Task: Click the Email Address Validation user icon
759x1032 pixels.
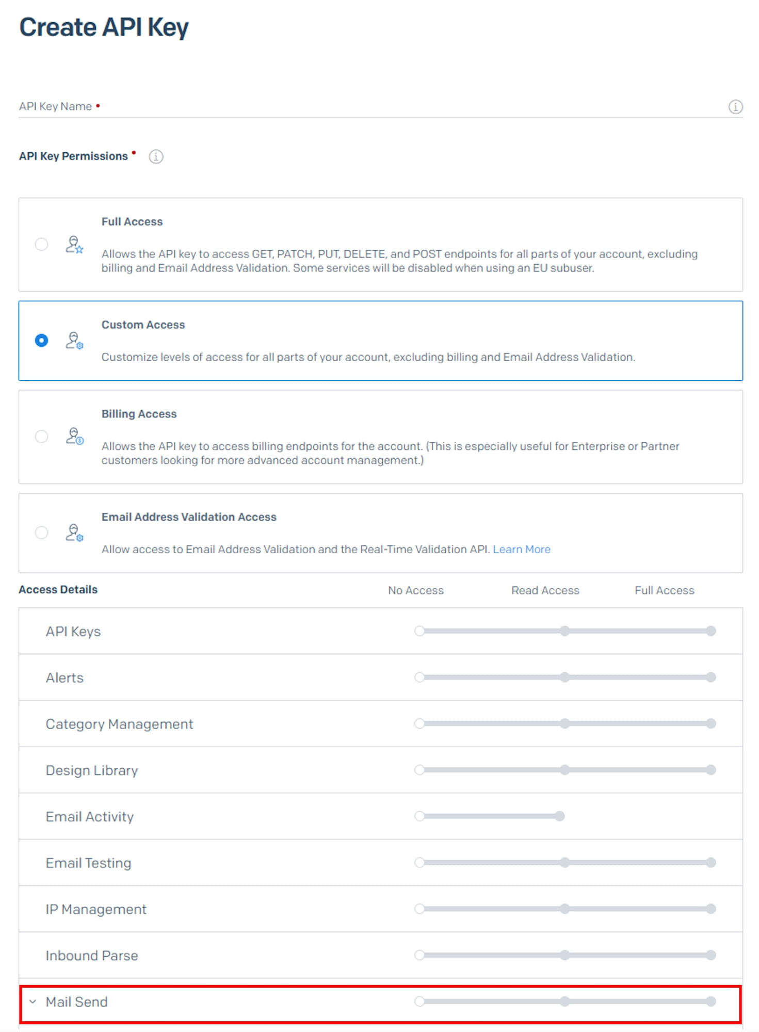Action: (74, 533)
